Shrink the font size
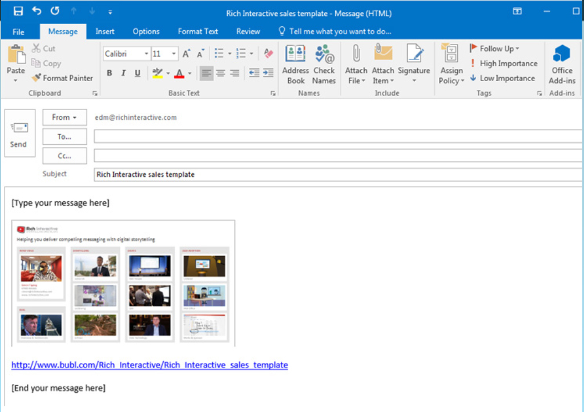This screenshot has height=412, width=584. coord(201,54)
